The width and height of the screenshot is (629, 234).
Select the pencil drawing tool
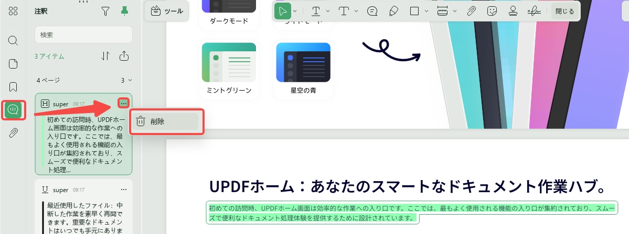coord(393,11)
